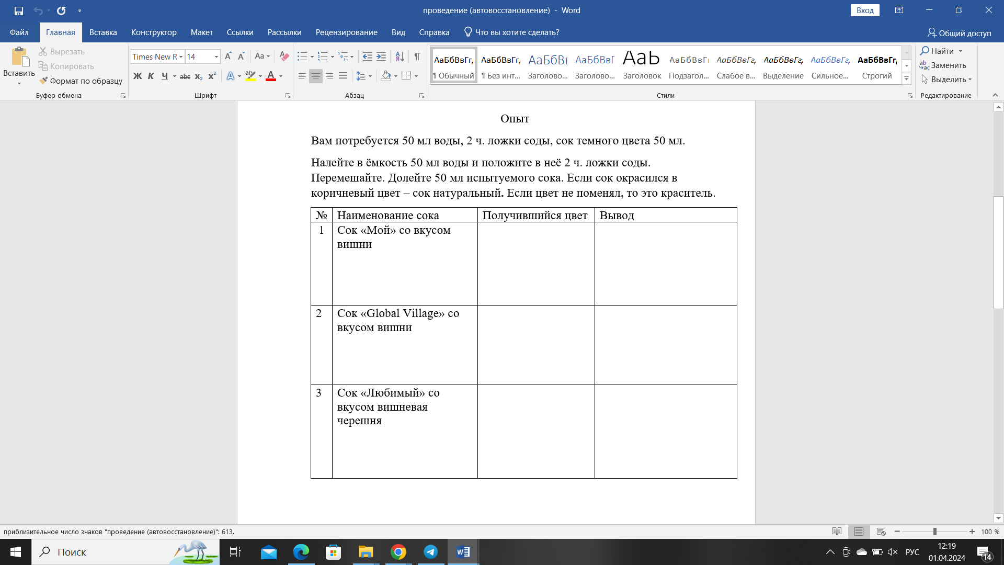1004x565 pixels.
Task: Clear all formatting with the eraser icon
Action: coord(284,56)
